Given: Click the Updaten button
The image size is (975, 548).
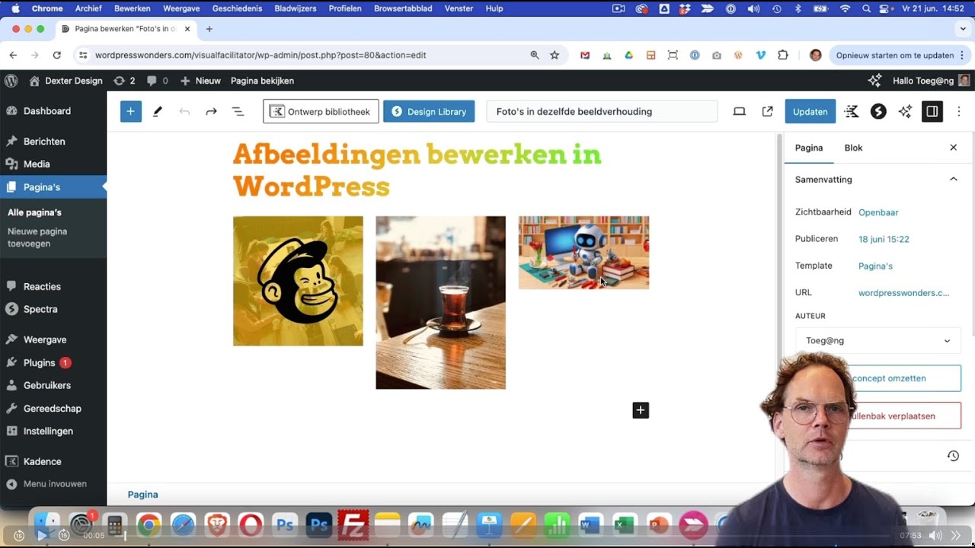Looking at the screenshot, I should click(x=810, y=111).
